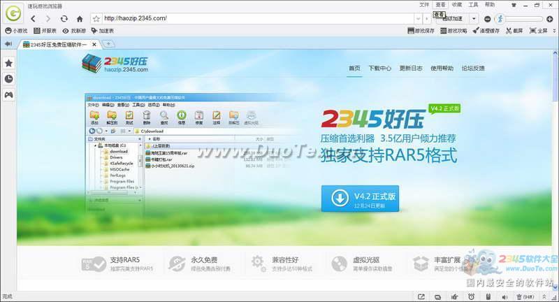Click the status bar chain link icon

[x=438, y=296]
